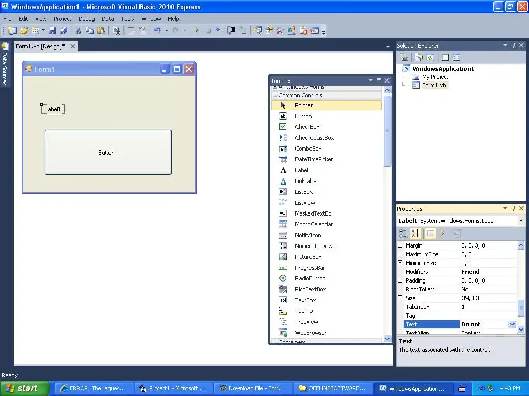Click the Save floppy disk icon
Image resolution: width=529 pixels, height=396 pixels.
[52, 30]
